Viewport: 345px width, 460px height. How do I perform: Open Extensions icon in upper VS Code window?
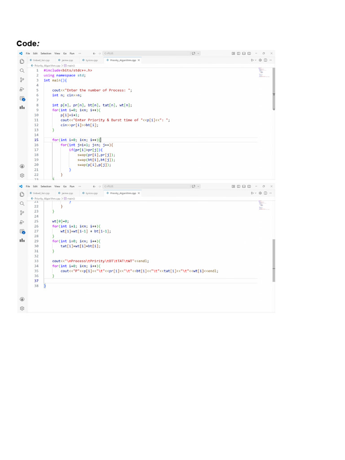point(22,98)
